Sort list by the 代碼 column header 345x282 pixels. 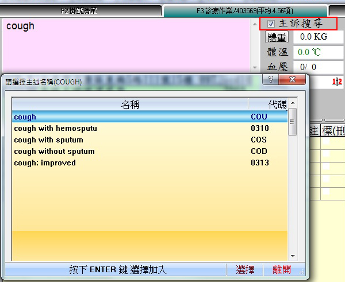277,105
